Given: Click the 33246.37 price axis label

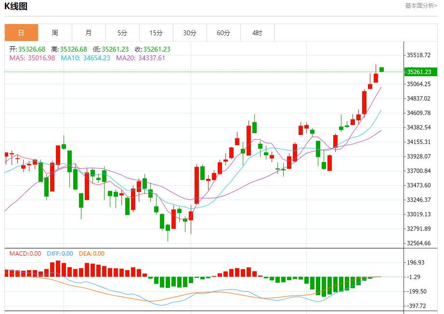Looking at the screenshot, I should 419,200.
